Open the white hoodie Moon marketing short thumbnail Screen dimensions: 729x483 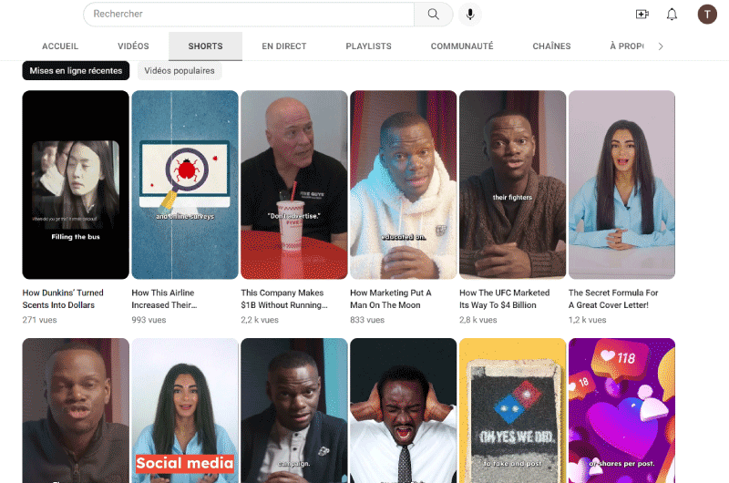tap(404, 185)
